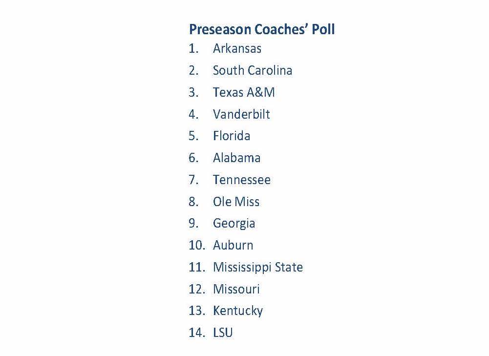
Task: Click the rank number 9 marker
Action: coord(193,223)
